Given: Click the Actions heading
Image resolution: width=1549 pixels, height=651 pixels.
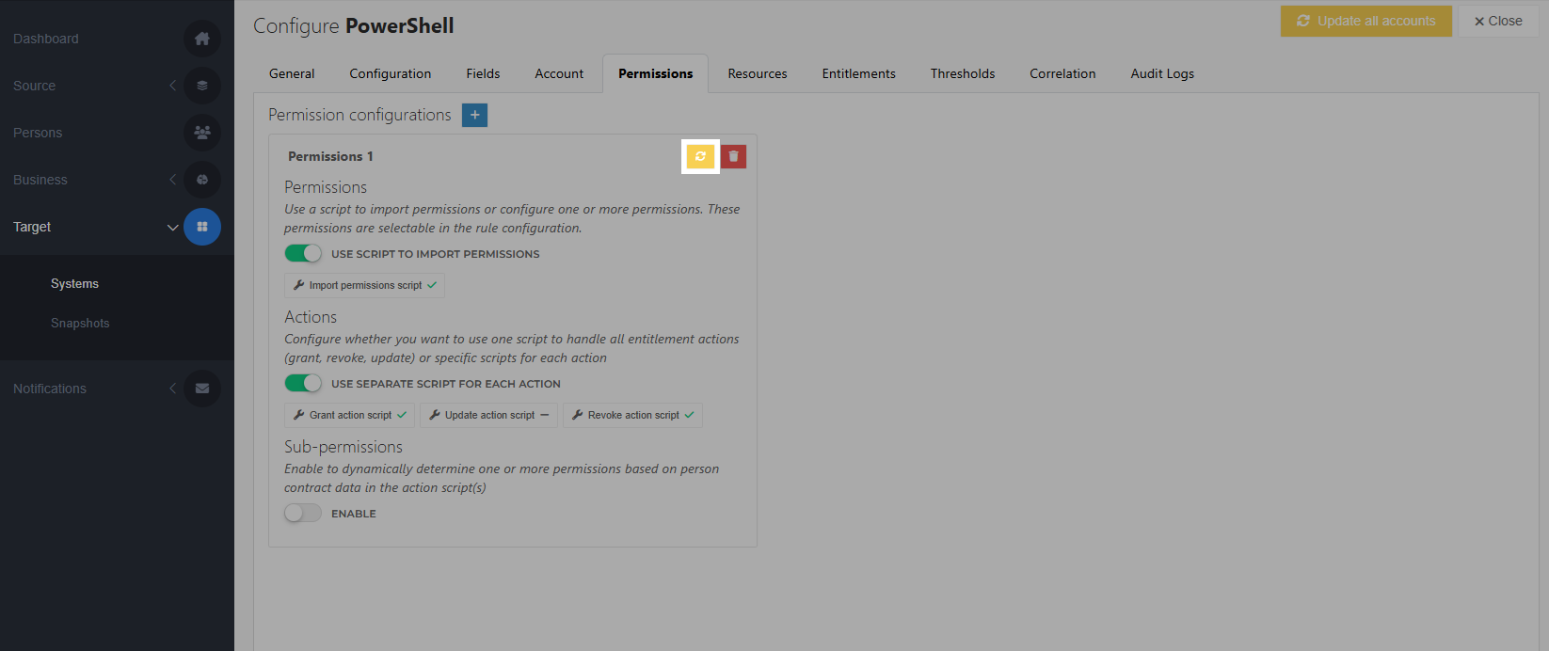Looking at the screenshot, I should (x=311, y=317).
